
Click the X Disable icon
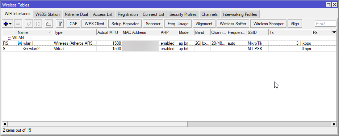coord(38,24)
